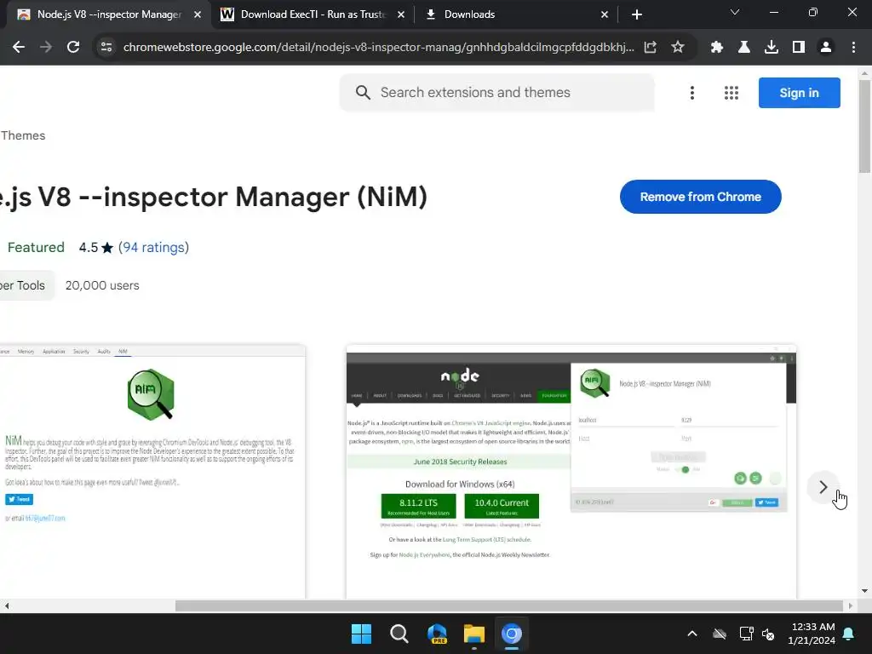Click the 20,000 users text

point(102,285)
